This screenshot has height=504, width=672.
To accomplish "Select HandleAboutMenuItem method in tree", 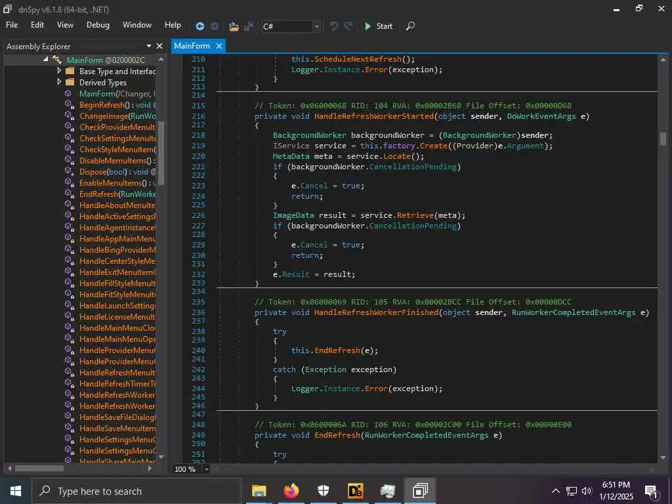I will 117,205.
